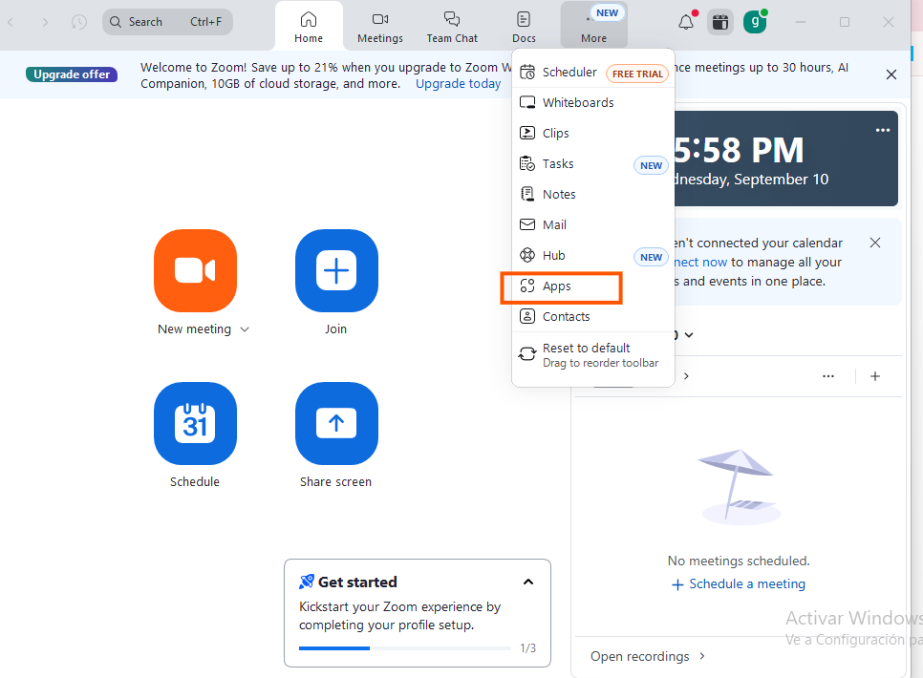
Task: Click the Open recordings link
Action: (648, 656)
